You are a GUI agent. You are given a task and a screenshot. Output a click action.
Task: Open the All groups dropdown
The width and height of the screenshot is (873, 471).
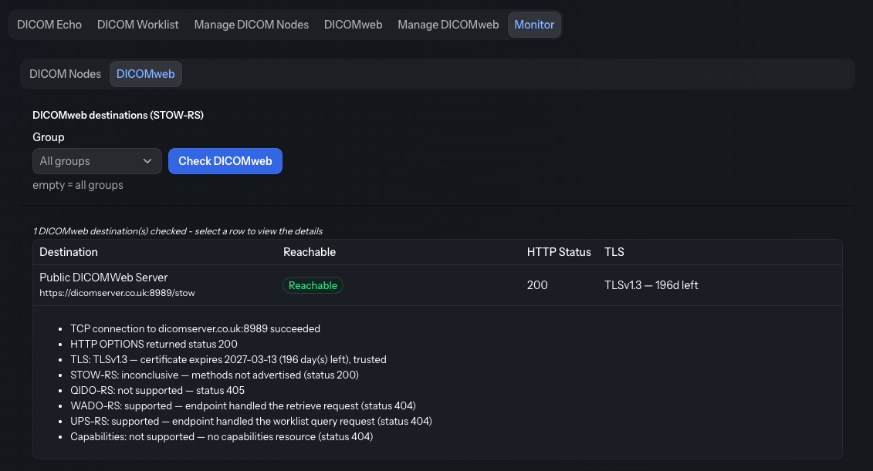coord(97,160)
